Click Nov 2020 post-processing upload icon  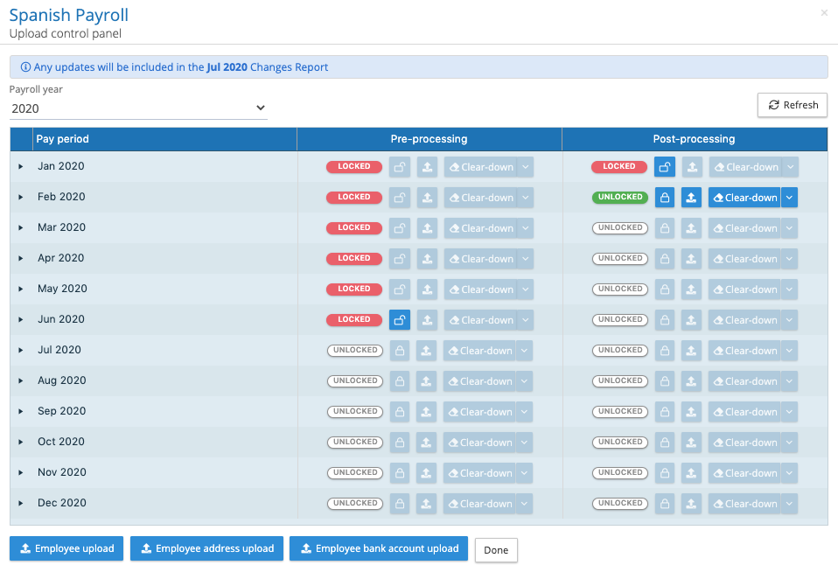point(692,473)
